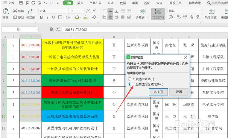Switch to the 页面布局 ribbon tab

click(x=95, y=3)
